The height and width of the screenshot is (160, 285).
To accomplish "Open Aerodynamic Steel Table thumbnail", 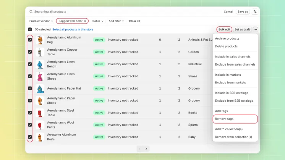I will pyautogui.click(x=40, y=113).
